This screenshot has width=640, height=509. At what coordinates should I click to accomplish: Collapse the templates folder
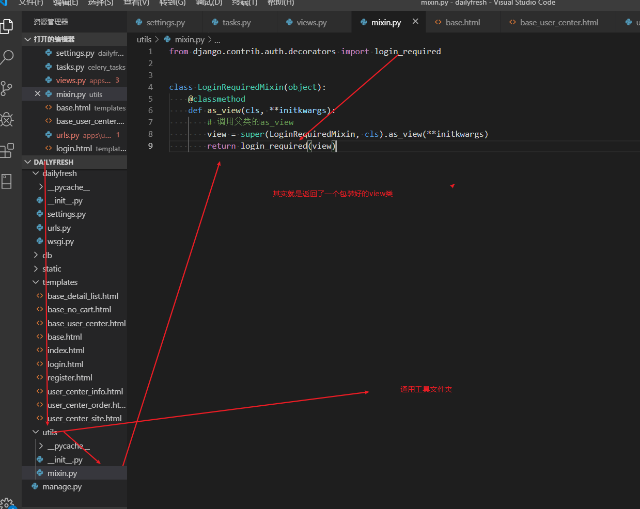pos(59,282)
